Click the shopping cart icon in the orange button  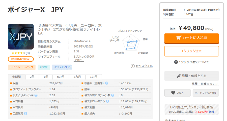[179, 38]
